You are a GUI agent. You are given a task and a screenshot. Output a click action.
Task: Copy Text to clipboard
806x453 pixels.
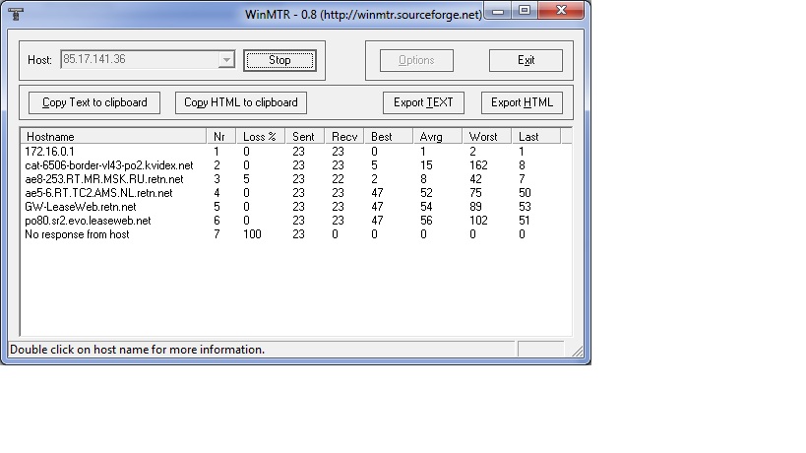click(x=94, y=102)
